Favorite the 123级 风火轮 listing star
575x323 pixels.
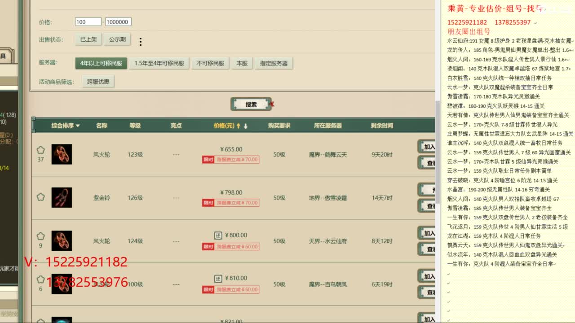coord(40,150)
